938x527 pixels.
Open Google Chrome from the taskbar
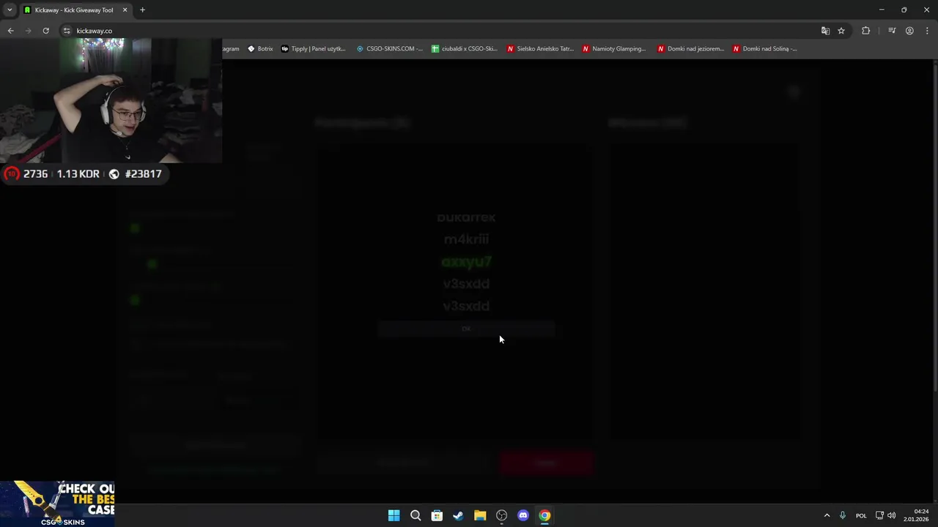coord(544,515)
